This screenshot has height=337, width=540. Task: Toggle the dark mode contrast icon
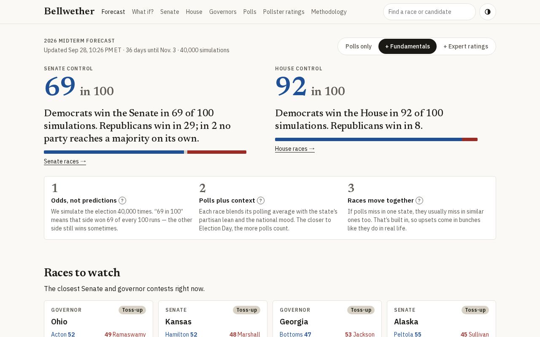488,12
